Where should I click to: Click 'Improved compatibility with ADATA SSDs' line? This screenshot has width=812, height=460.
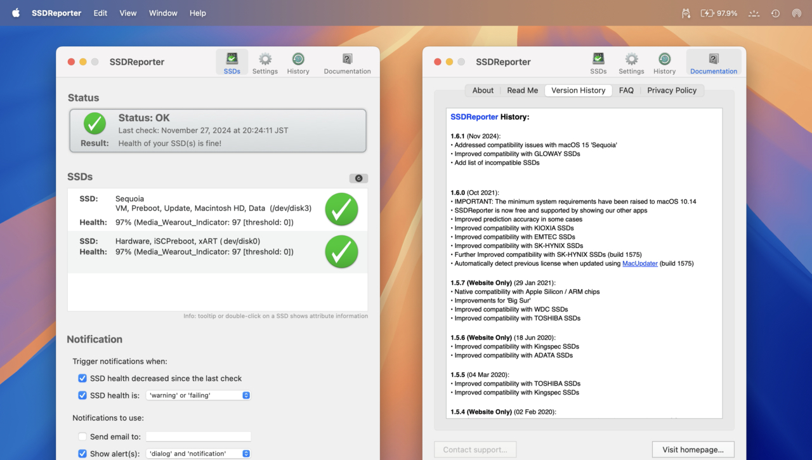(511, 355)
